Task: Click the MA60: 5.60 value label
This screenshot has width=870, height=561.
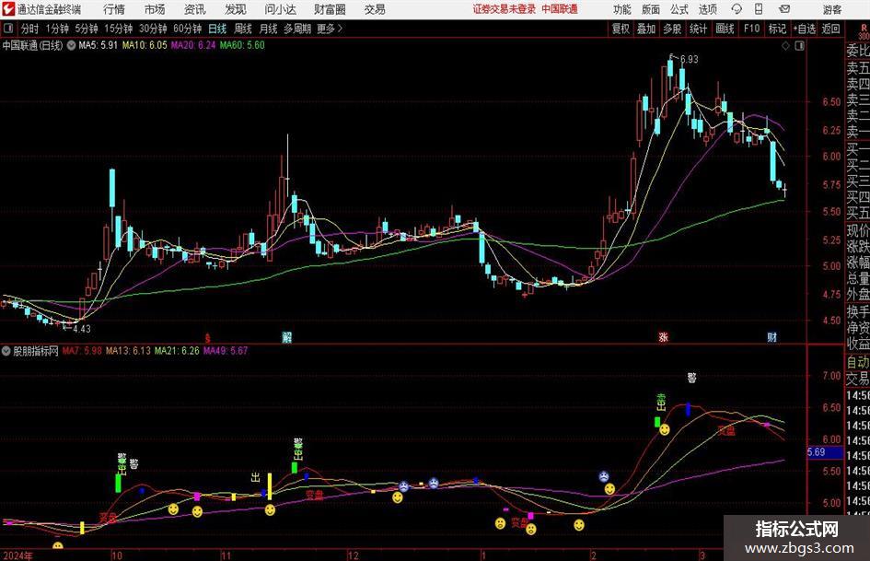Action: coord(242,45)
